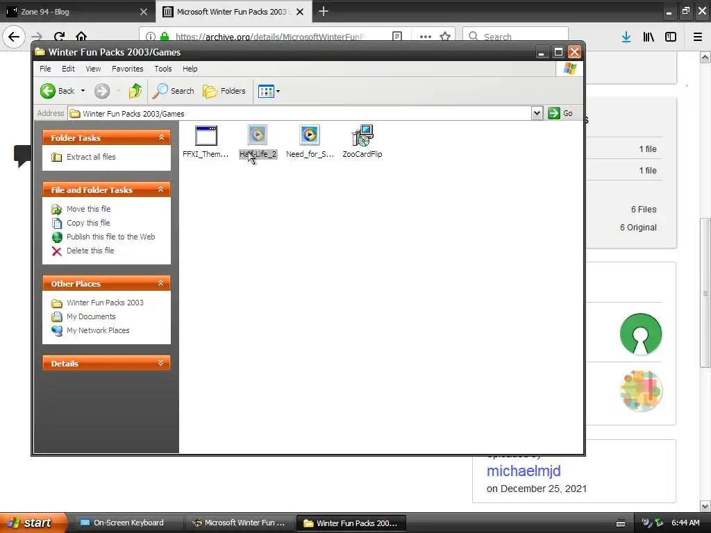Expand the Details panel
This screenshot has height=533, width=711.
[161, 363]
